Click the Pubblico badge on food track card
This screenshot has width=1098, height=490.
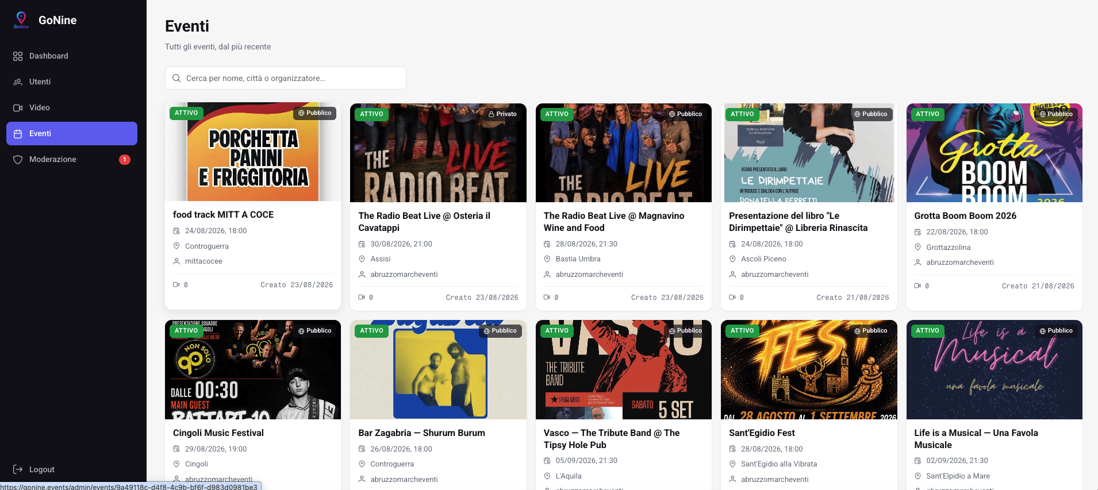pyautogui.click(x=314, y=113)
